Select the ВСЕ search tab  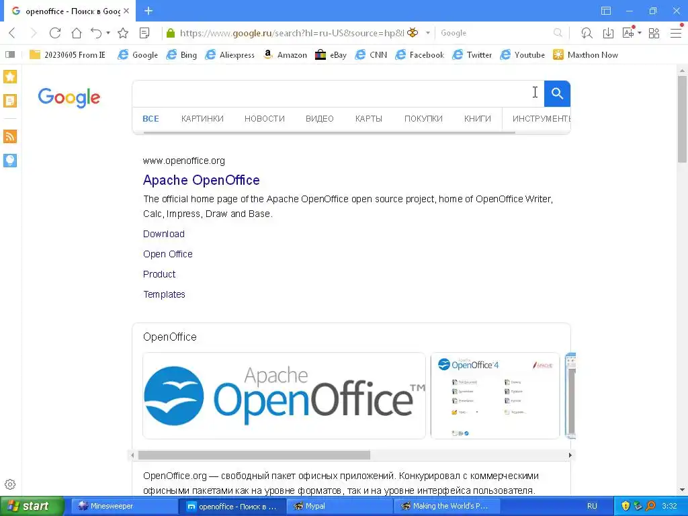(x=150, y=118)
